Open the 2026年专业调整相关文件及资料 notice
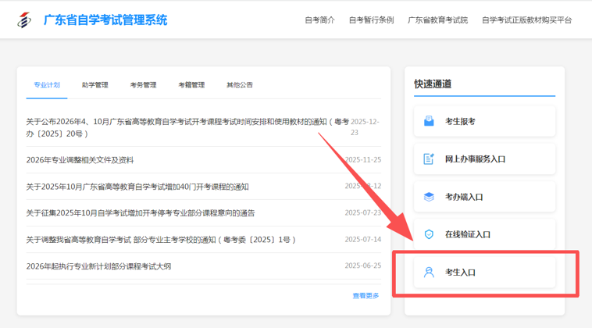The width and height of the screenshot is (592, 328). point(80,160)
